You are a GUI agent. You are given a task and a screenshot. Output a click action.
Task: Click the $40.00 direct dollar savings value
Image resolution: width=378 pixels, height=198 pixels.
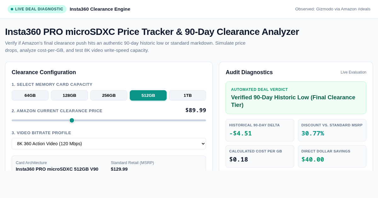point(312,159)
